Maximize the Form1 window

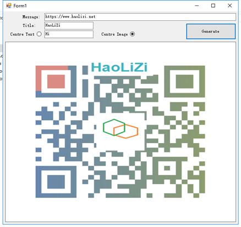[x=213, y=5]
